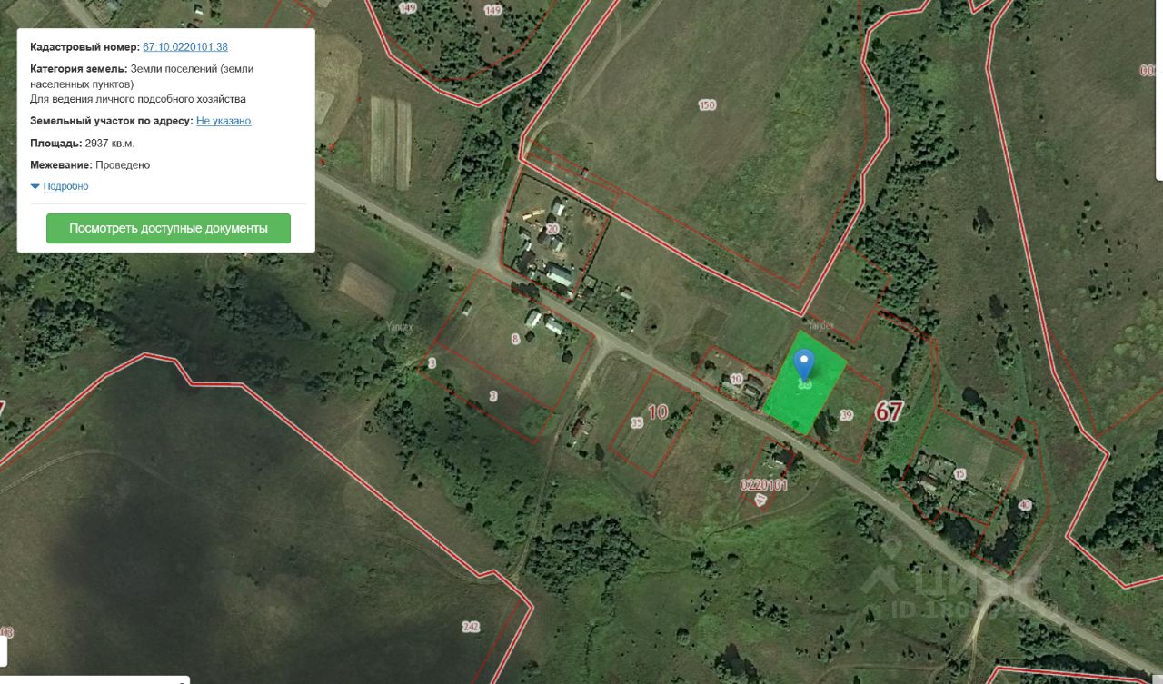
Task: Click parcel label 20 with farm buildings
Action: [x=552, y=229]
